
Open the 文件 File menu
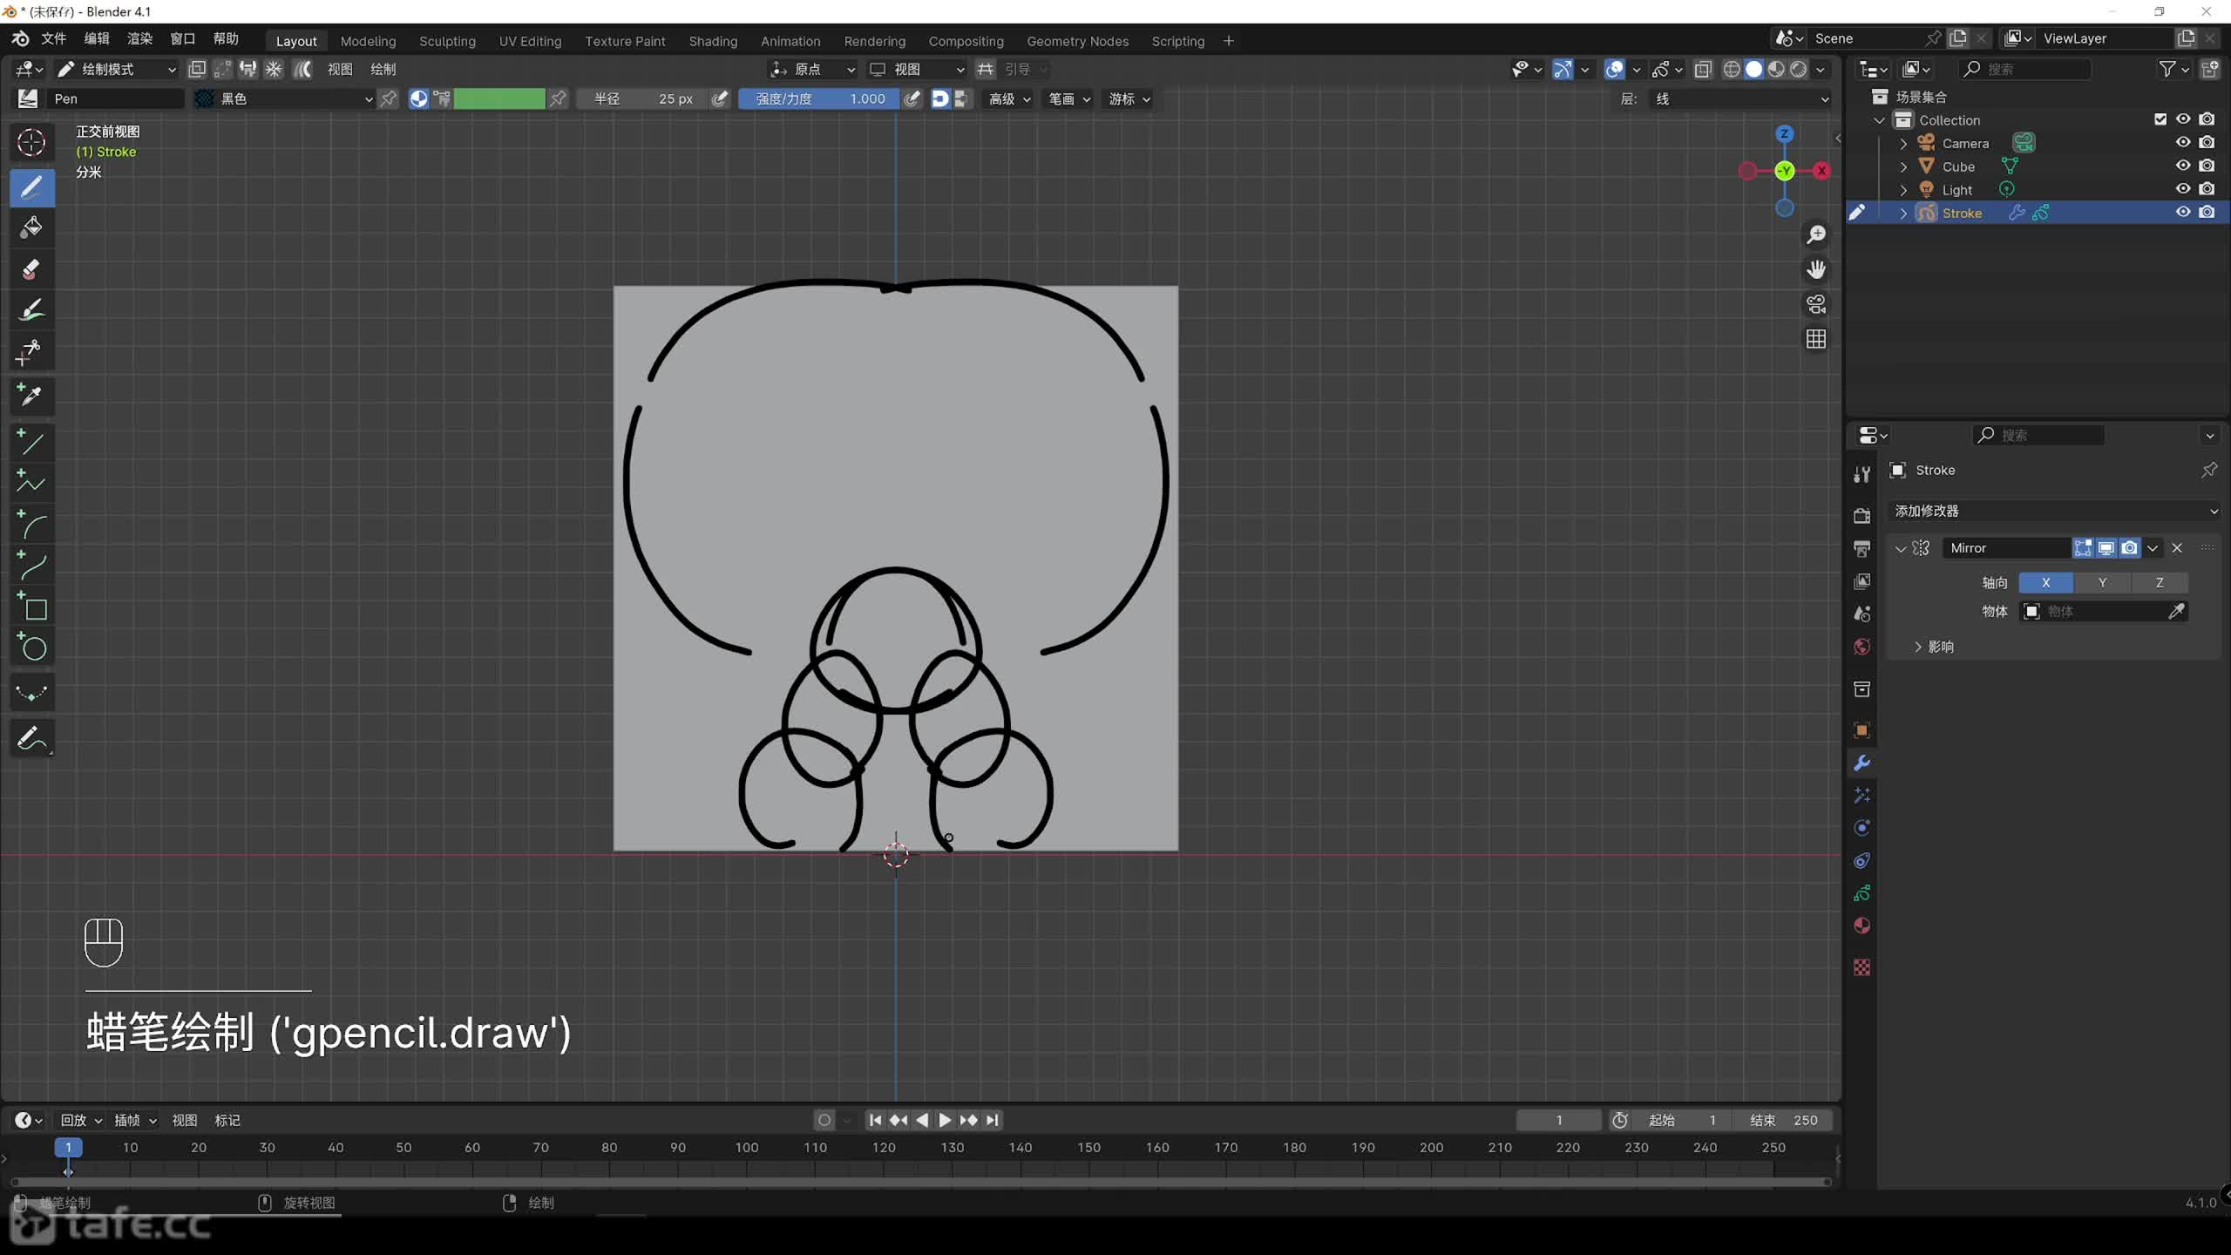pyautogui.click(x=54, y=38)
